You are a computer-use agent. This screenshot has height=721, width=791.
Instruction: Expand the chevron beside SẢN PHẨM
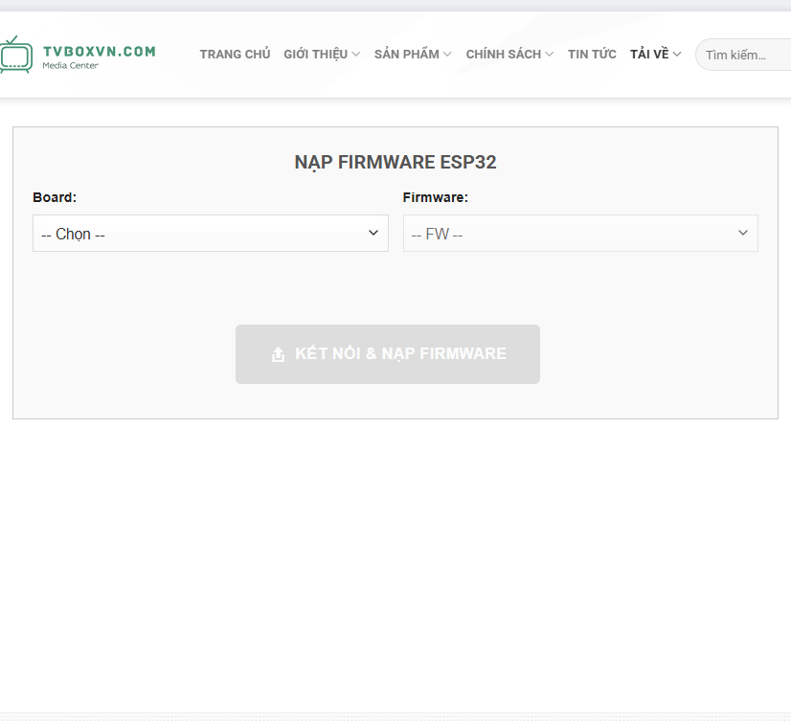click(447, 55)
